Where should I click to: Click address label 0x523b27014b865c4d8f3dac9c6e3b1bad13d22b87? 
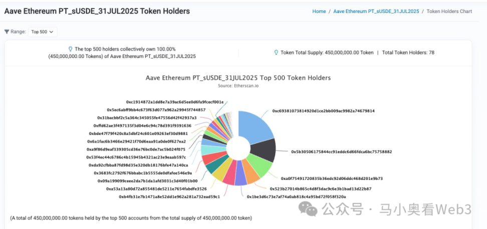(321, 188)
